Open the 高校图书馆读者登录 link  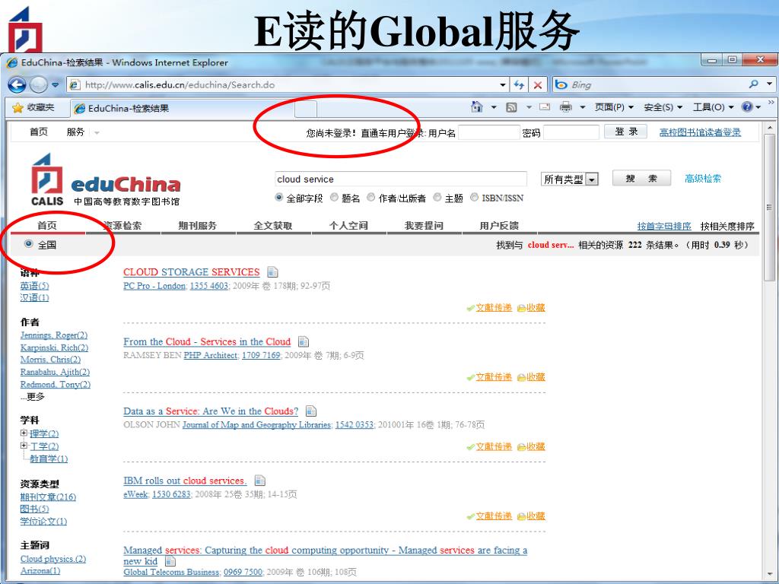(700, 132)
